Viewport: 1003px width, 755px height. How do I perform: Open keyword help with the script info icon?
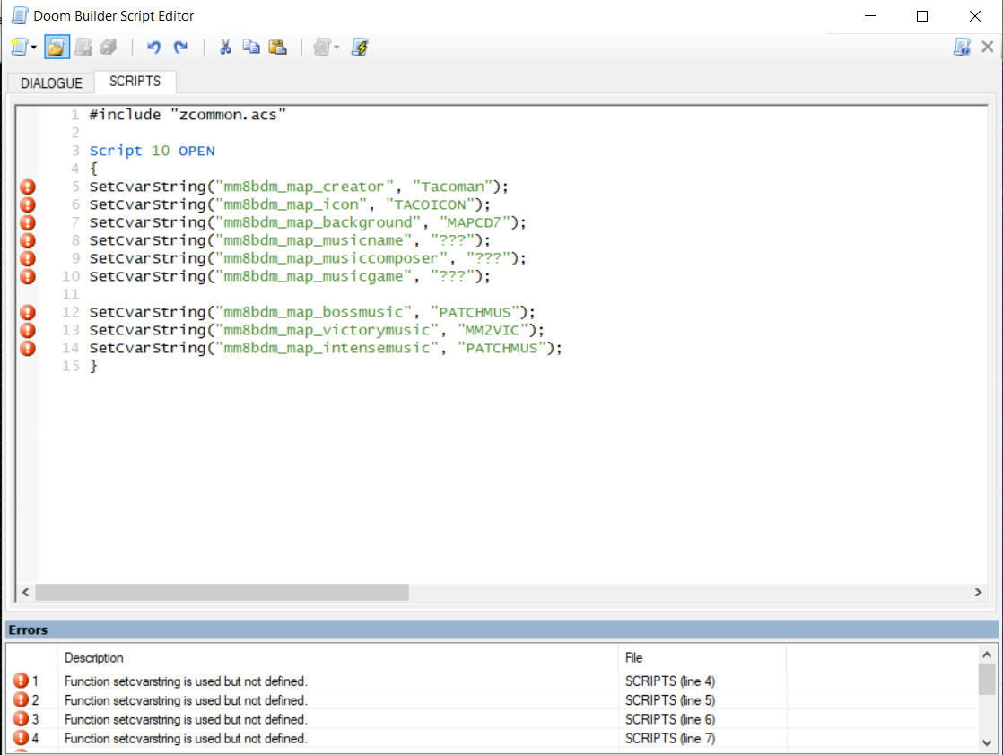962,48
